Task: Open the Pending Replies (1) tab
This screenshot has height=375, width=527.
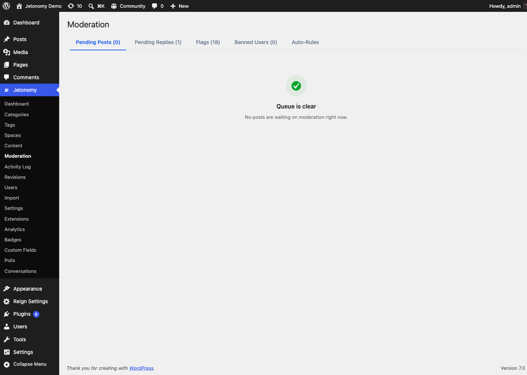Action: (x=158, y=42)
